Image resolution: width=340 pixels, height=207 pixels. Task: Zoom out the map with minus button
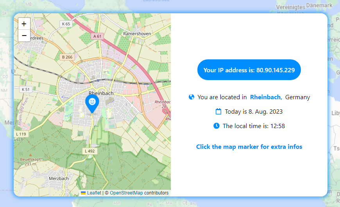point(24,36)
